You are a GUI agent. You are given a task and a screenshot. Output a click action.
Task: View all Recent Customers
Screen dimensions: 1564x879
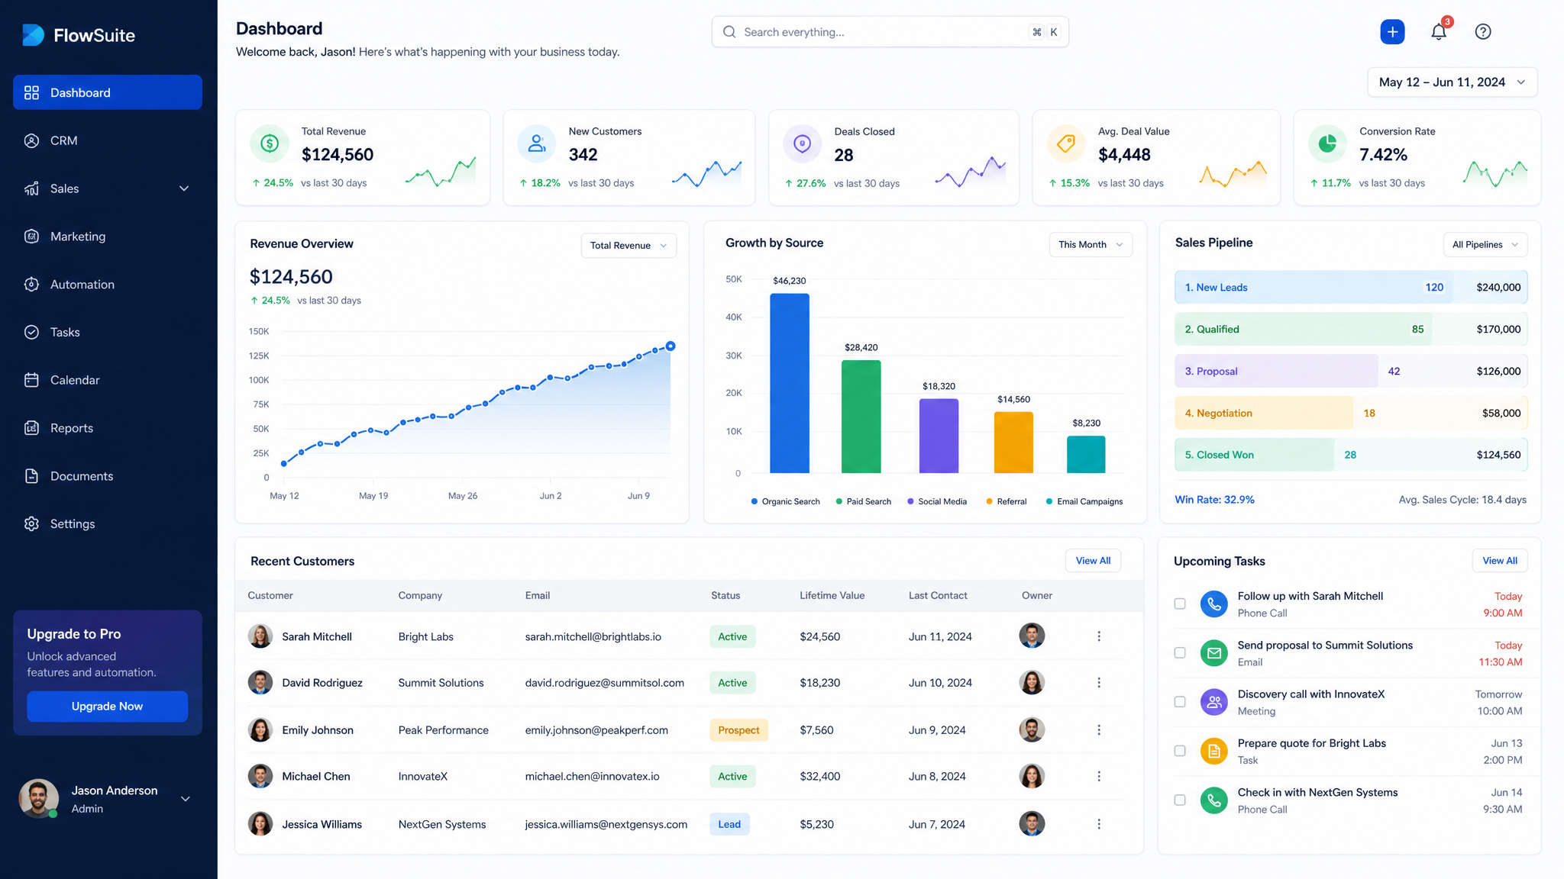tap(1093, 561)
